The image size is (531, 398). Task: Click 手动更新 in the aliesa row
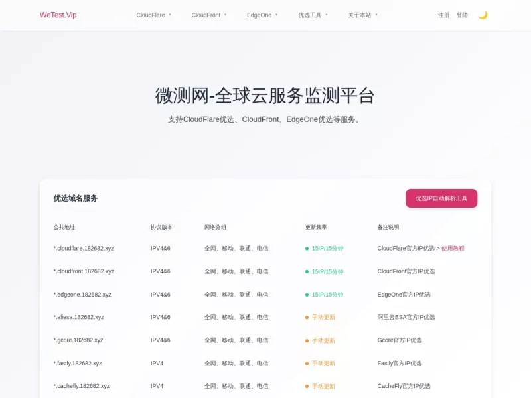[x=323, y=317]
